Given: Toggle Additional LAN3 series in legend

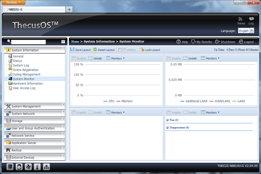Looking at the screenshot, I should [194, 101].
